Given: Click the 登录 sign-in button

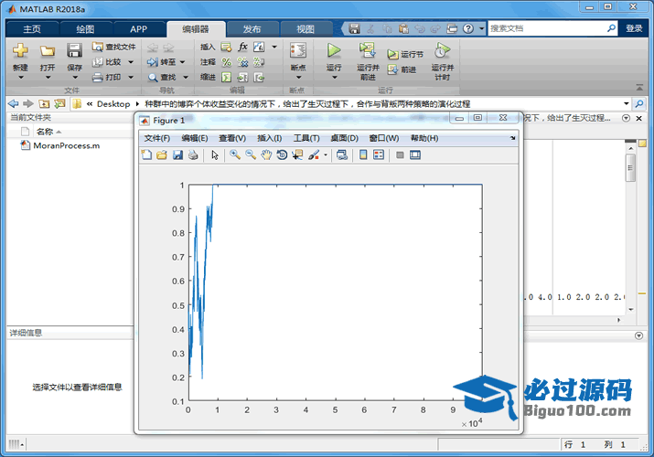Looking at the screenshot, I should (634, 28).
